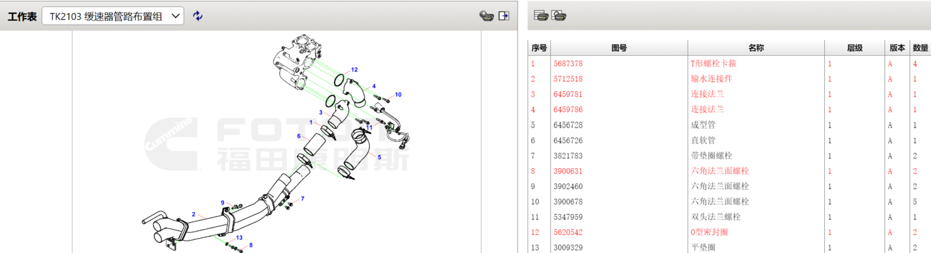Viewport: 931px width, 253px height.
Task: Click 六角法兰面螺栓 in row 10
Action: [x=720, y=202]
